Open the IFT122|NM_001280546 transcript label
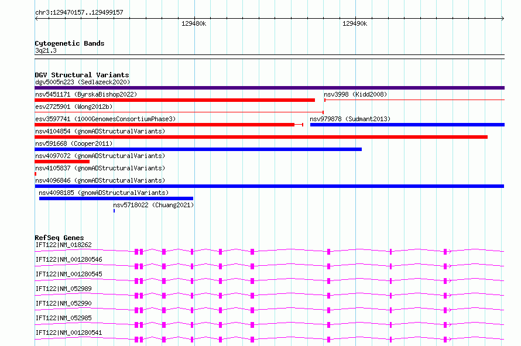Screen dimensions: 521x346 coord(68,259)
